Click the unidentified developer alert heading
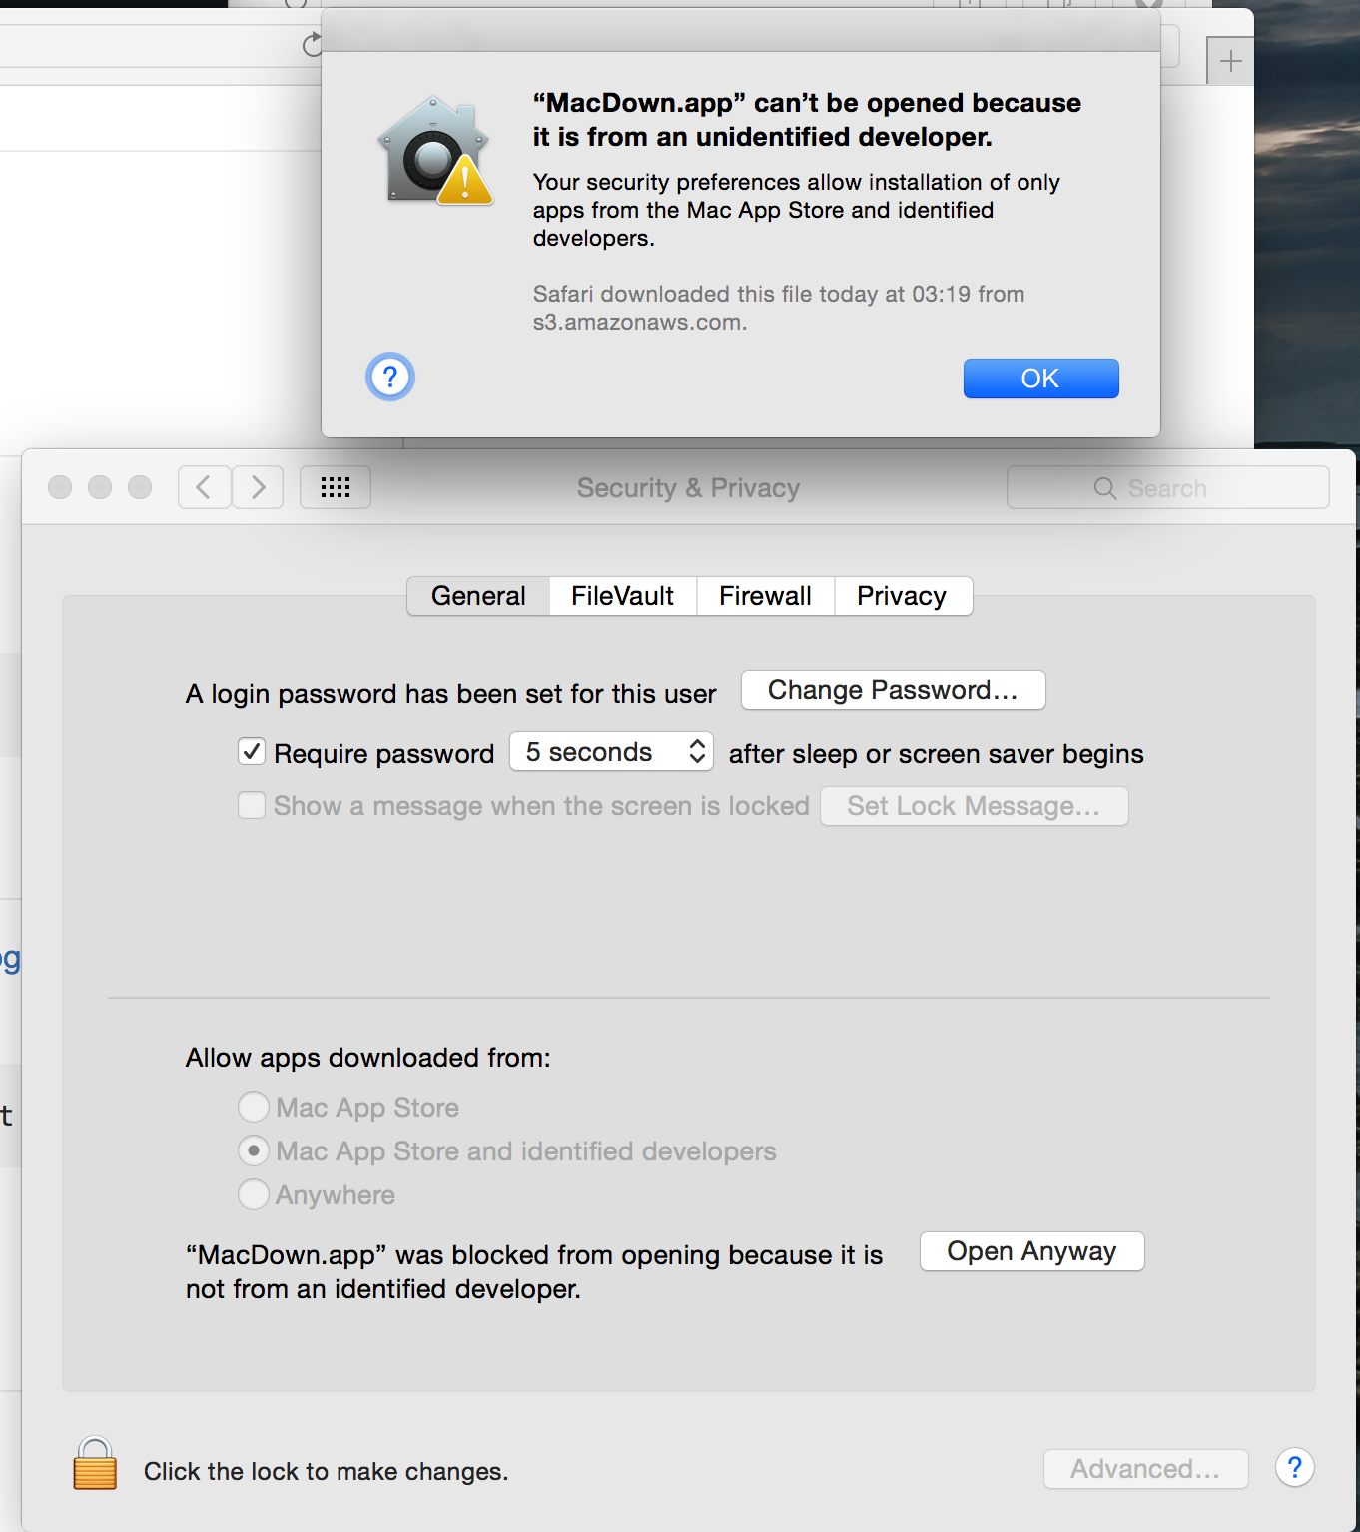1360x1532 pixels. click(x=807, y=120)
